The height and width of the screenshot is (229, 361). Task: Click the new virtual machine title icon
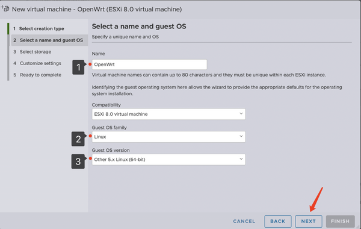tap(5, 8)
